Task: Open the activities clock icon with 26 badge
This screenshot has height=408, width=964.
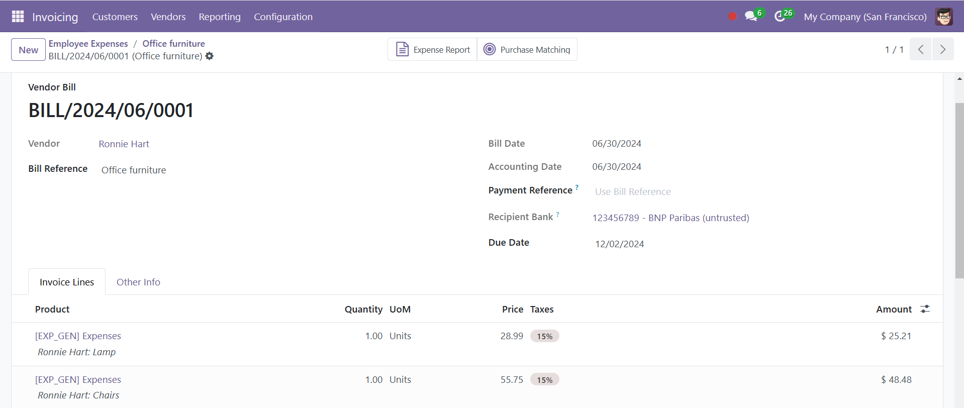Action: coord(780,17)
